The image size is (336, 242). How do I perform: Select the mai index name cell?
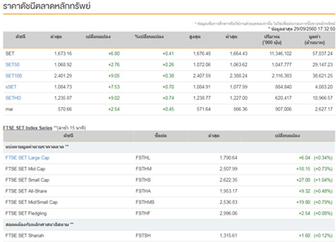point(9,109)
